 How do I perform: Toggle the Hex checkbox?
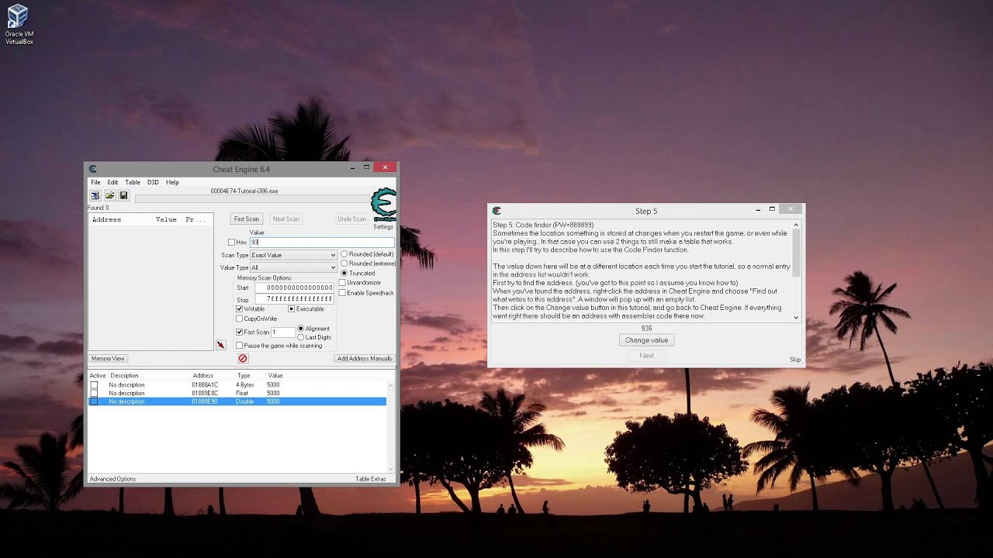[231, 243]
